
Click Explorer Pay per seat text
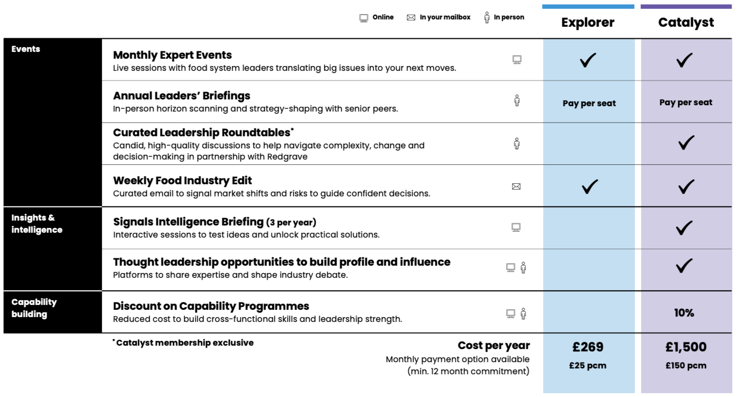pos(589,103)
